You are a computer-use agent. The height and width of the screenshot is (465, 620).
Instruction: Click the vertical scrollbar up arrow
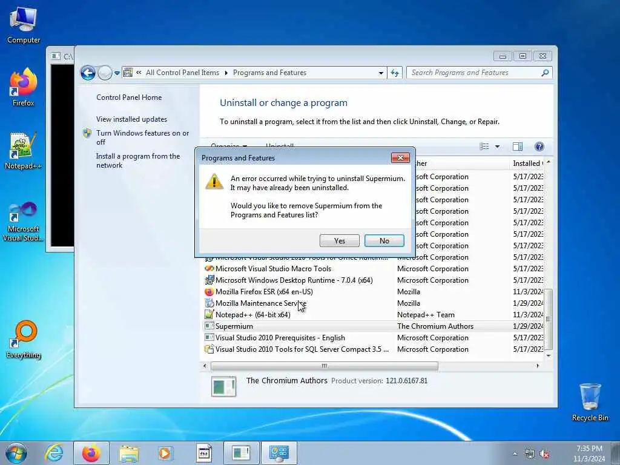549,162
